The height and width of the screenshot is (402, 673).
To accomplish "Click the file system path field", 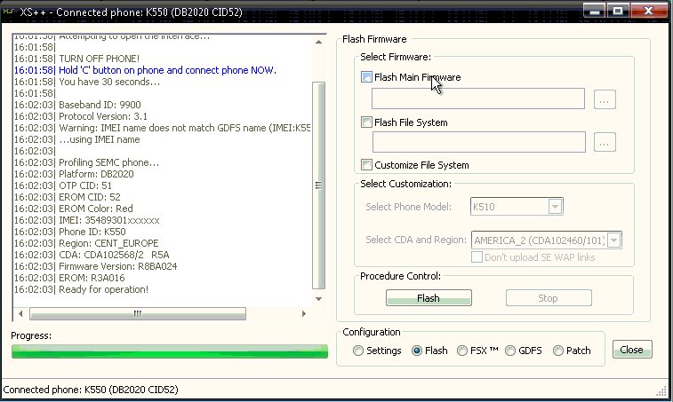I will pos(479,142).
